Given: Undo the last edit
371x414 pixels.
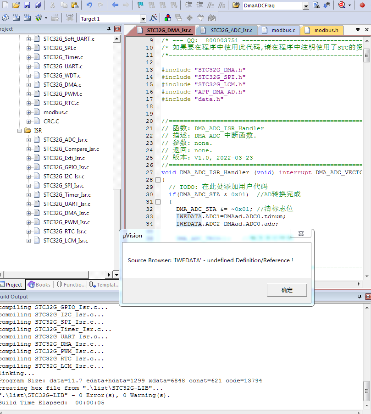Looking at the screenshot, I should coord(89,5).
